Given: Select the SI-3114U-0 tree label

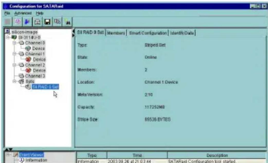Looking at the screenshot, I should pyautogui.click(x=29, y=37).
